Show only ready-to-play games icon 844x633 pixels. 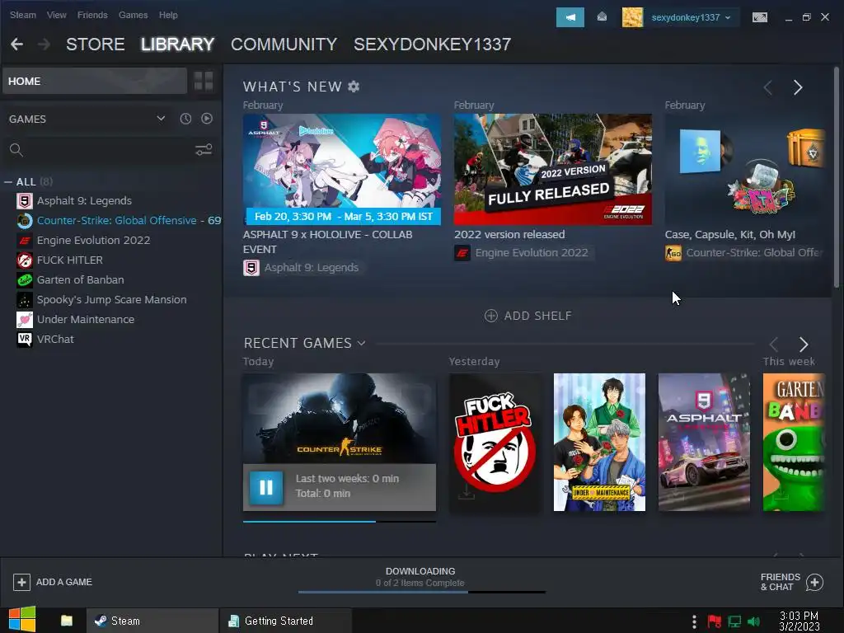pyautogui.click(x=207, y=119)
